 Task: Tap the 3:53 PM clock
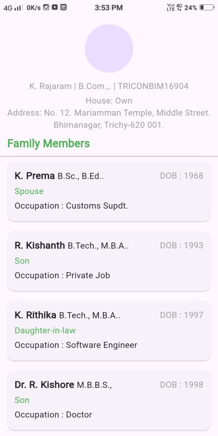point(109,8)
